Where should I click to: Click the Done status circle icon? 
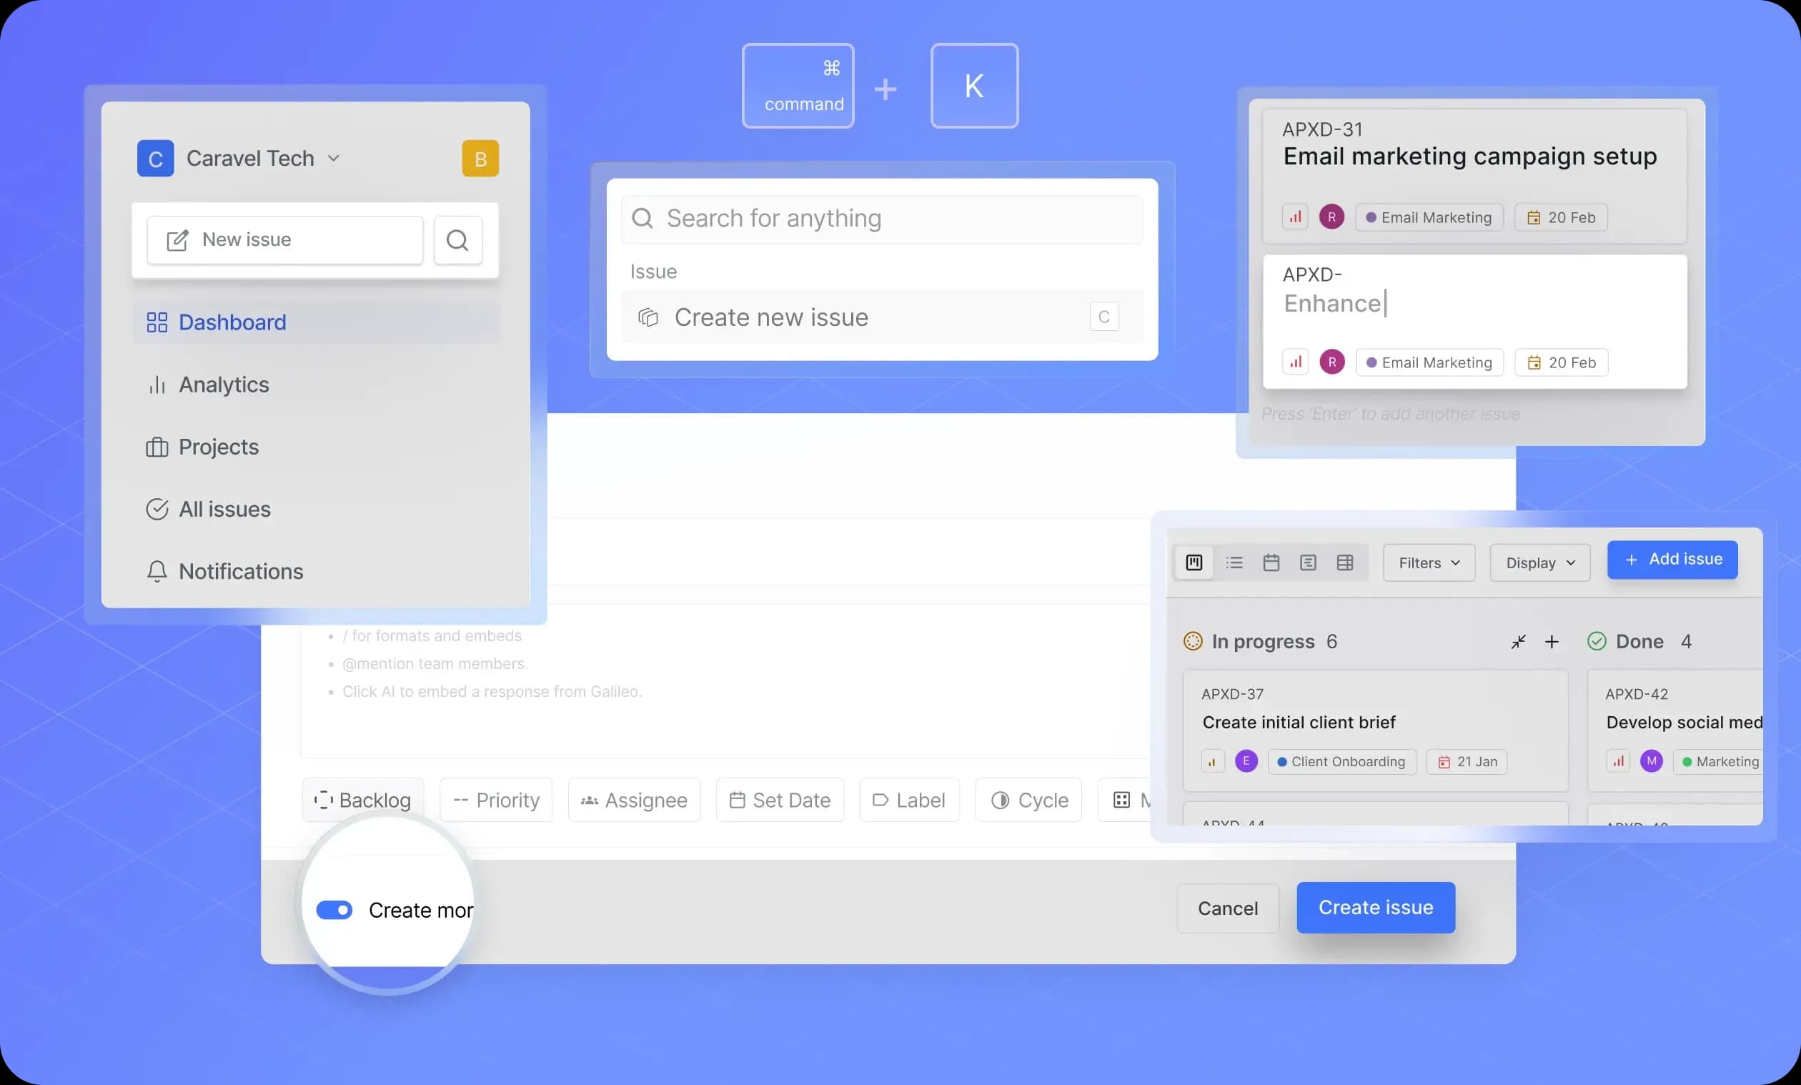tap(1597, 641)
